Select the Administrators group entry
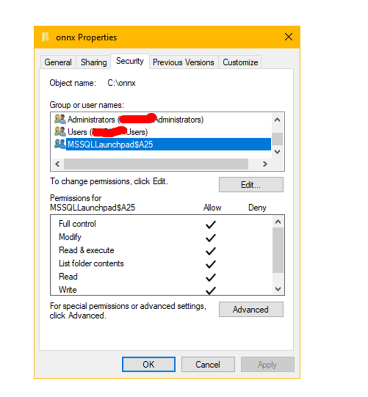Viewport: 368px width, 397px height. point(162,119)
